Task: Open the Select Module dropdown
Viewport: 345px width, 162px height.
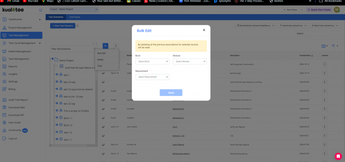Action: pyautogui.click(x=190, y=61)
